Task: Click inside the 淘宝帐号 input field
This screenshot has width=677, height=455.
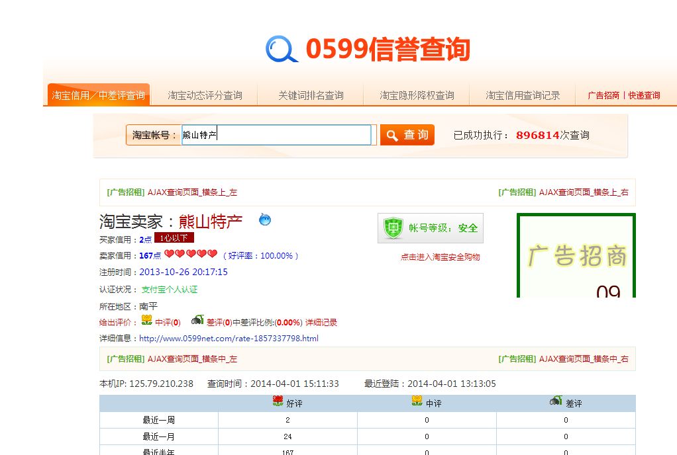Action: click(277, 134)
